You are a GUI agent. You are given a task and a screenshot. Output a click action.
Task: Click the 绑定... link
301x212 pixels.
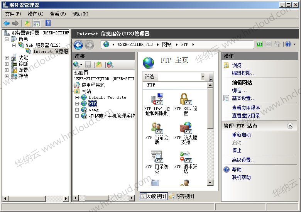tap(240, 90)
